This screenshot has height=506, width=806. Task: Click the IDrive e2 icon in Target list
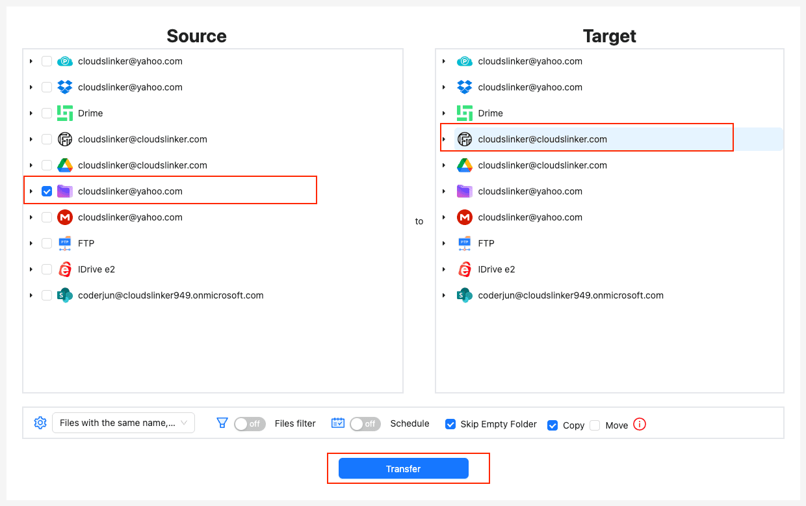point(464,269)
